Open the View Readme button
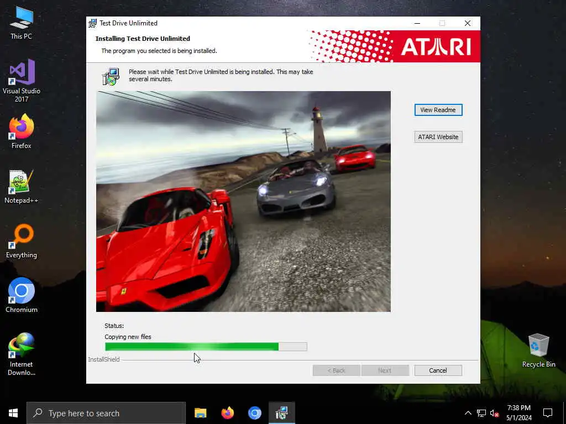 (438, 110)
